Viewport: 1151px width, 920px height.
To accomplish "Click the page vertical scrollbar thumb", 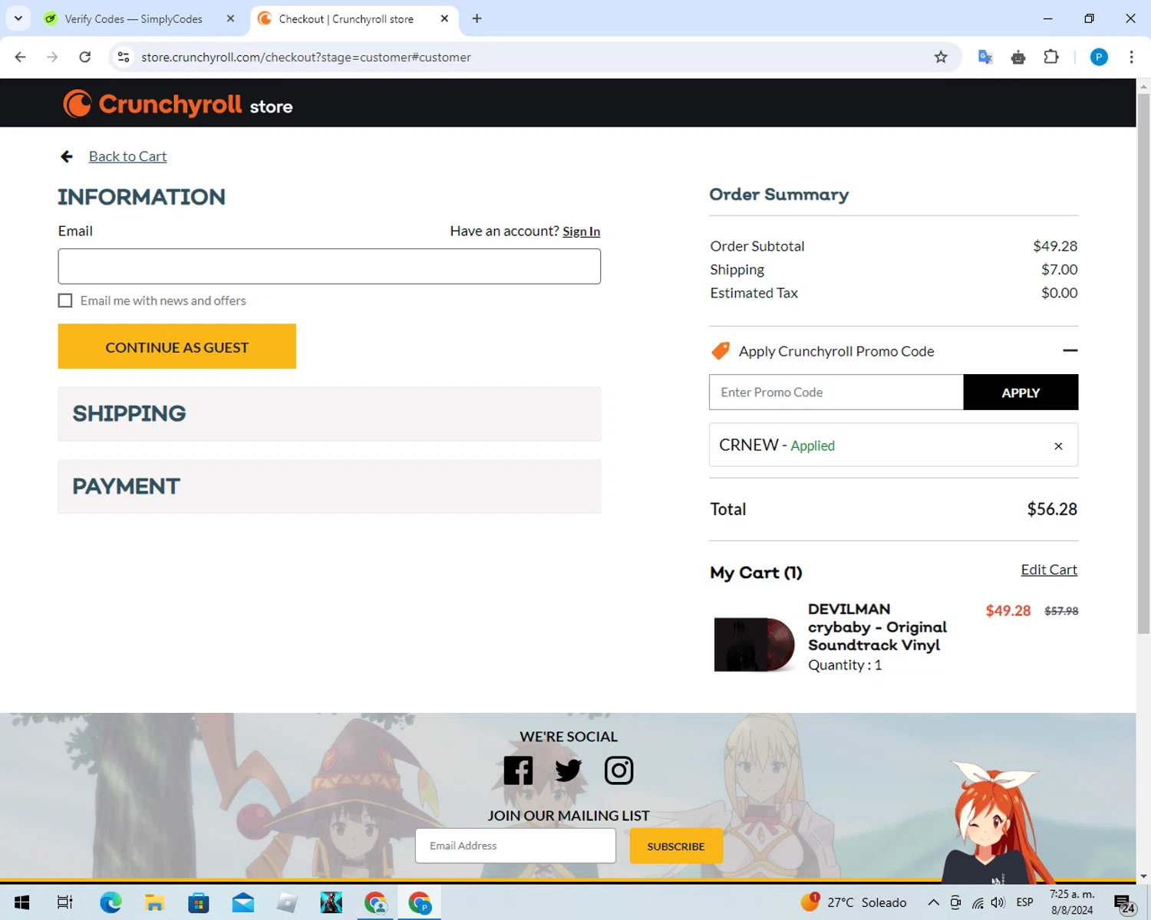I will 1143,364.
